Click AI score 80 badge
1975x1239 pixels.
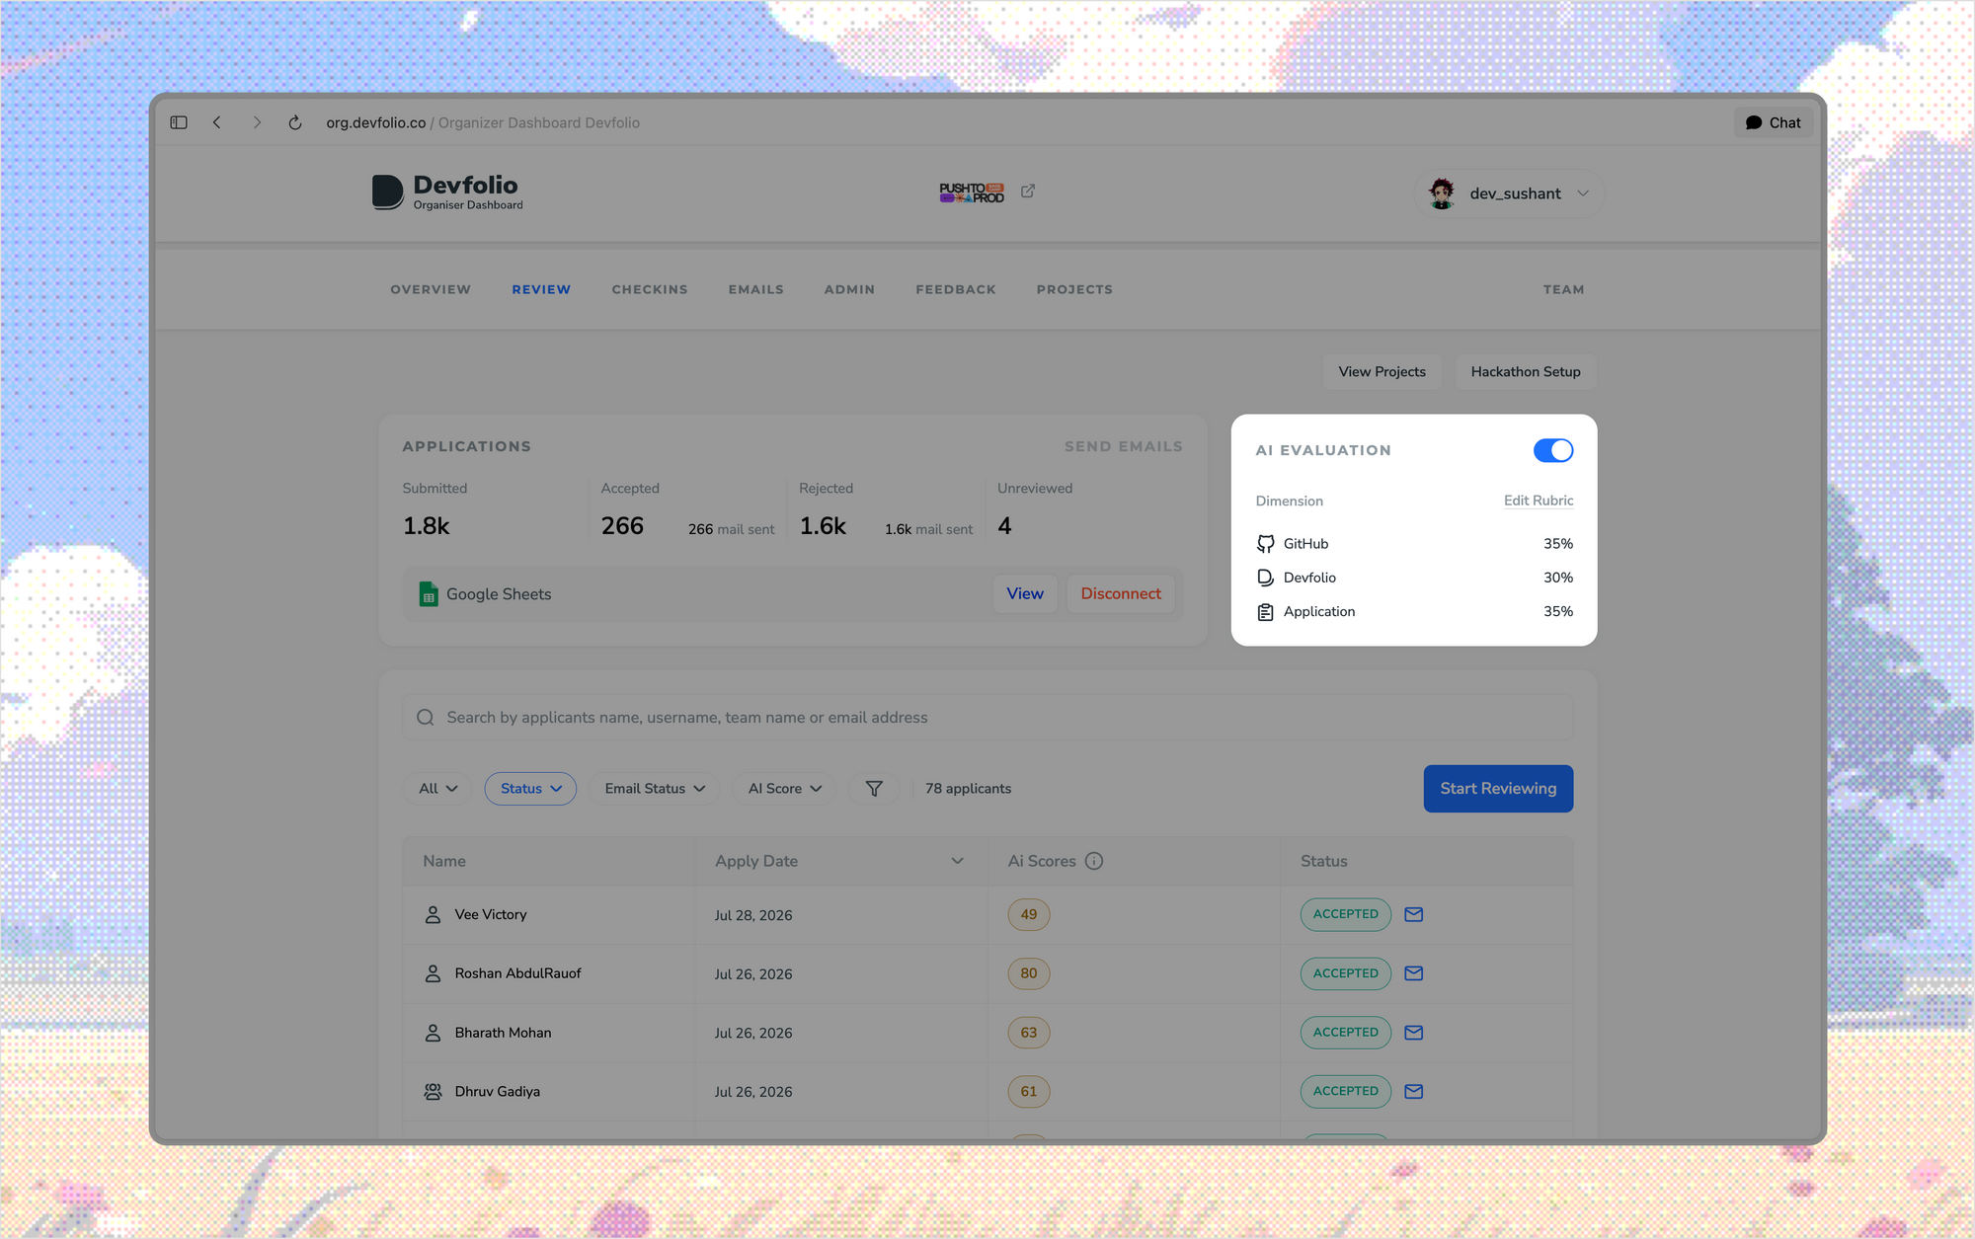tap(1029, 973)
